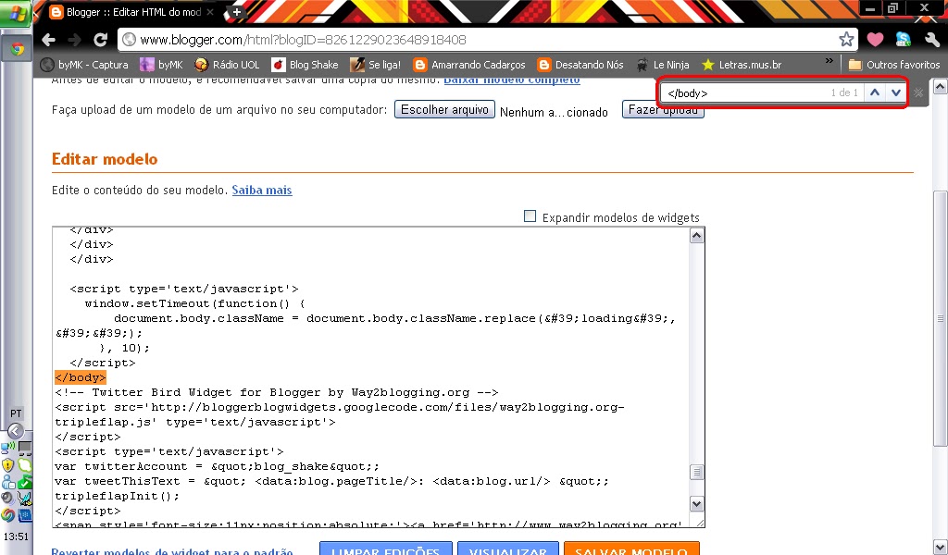This screenshot has width=948, height=555.
Task: Open the Saiba mais link
Action: point(262,190)
